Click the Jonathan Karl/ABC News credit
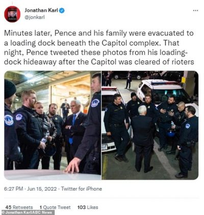Image resolution: width=204 pixels, height=215 pixels. [27, 212]
